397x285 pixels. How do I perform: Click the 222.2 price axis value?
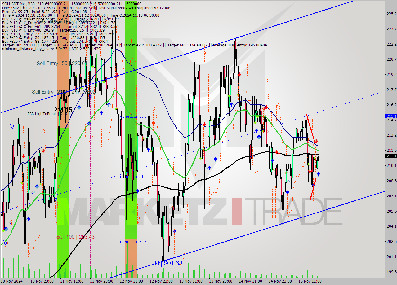(391, 44)
